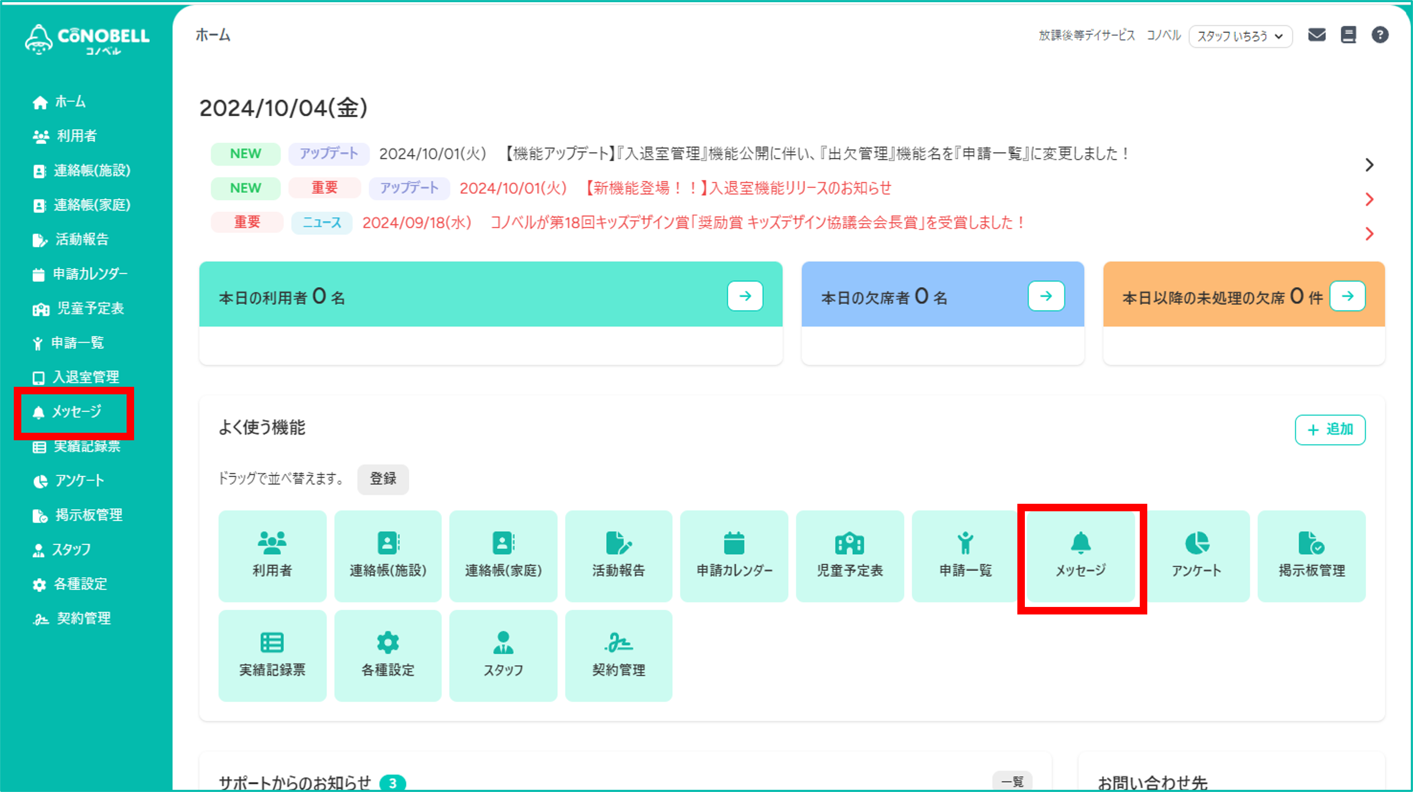Open the 連絡帳(施設) shortcut tile
This screenshot has height=792, width=1413.
(388, 556)
